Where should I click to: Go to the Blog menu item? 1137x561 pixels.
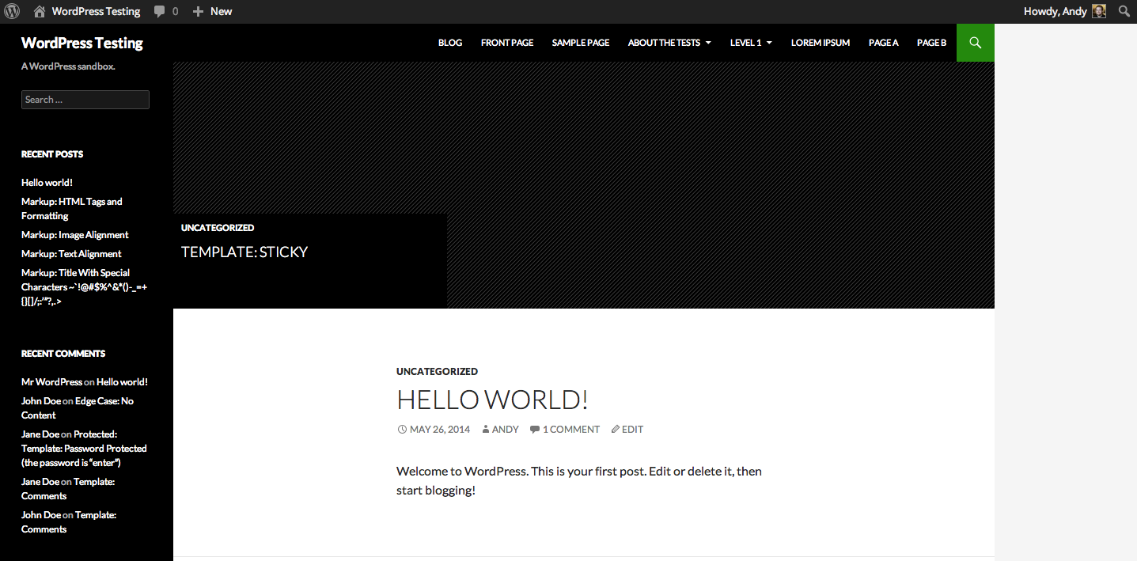450,43
